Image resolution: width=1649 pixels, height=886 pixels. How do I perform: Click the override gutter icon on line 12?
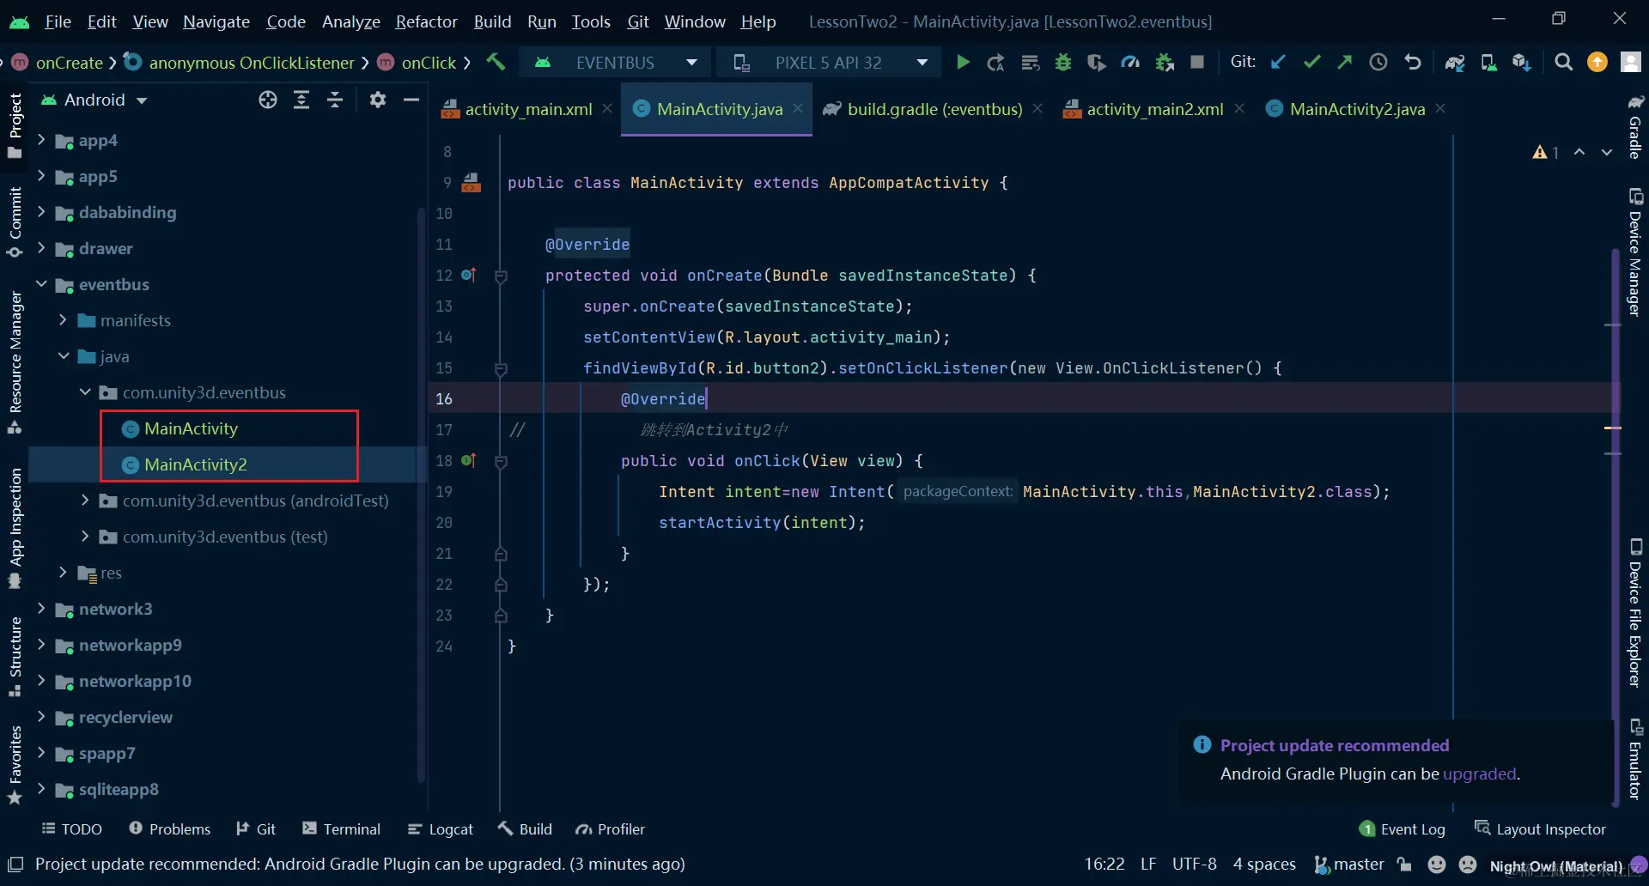pyautogui.click(x=469, y=275)
